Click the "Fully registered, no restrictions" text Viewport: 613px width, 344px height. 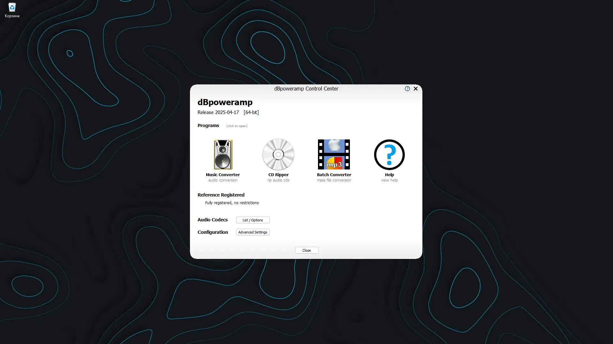point(232,203)
